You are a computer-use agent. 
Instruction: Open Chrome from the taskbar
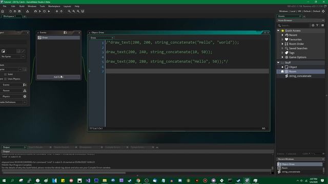tap(138, 180)
